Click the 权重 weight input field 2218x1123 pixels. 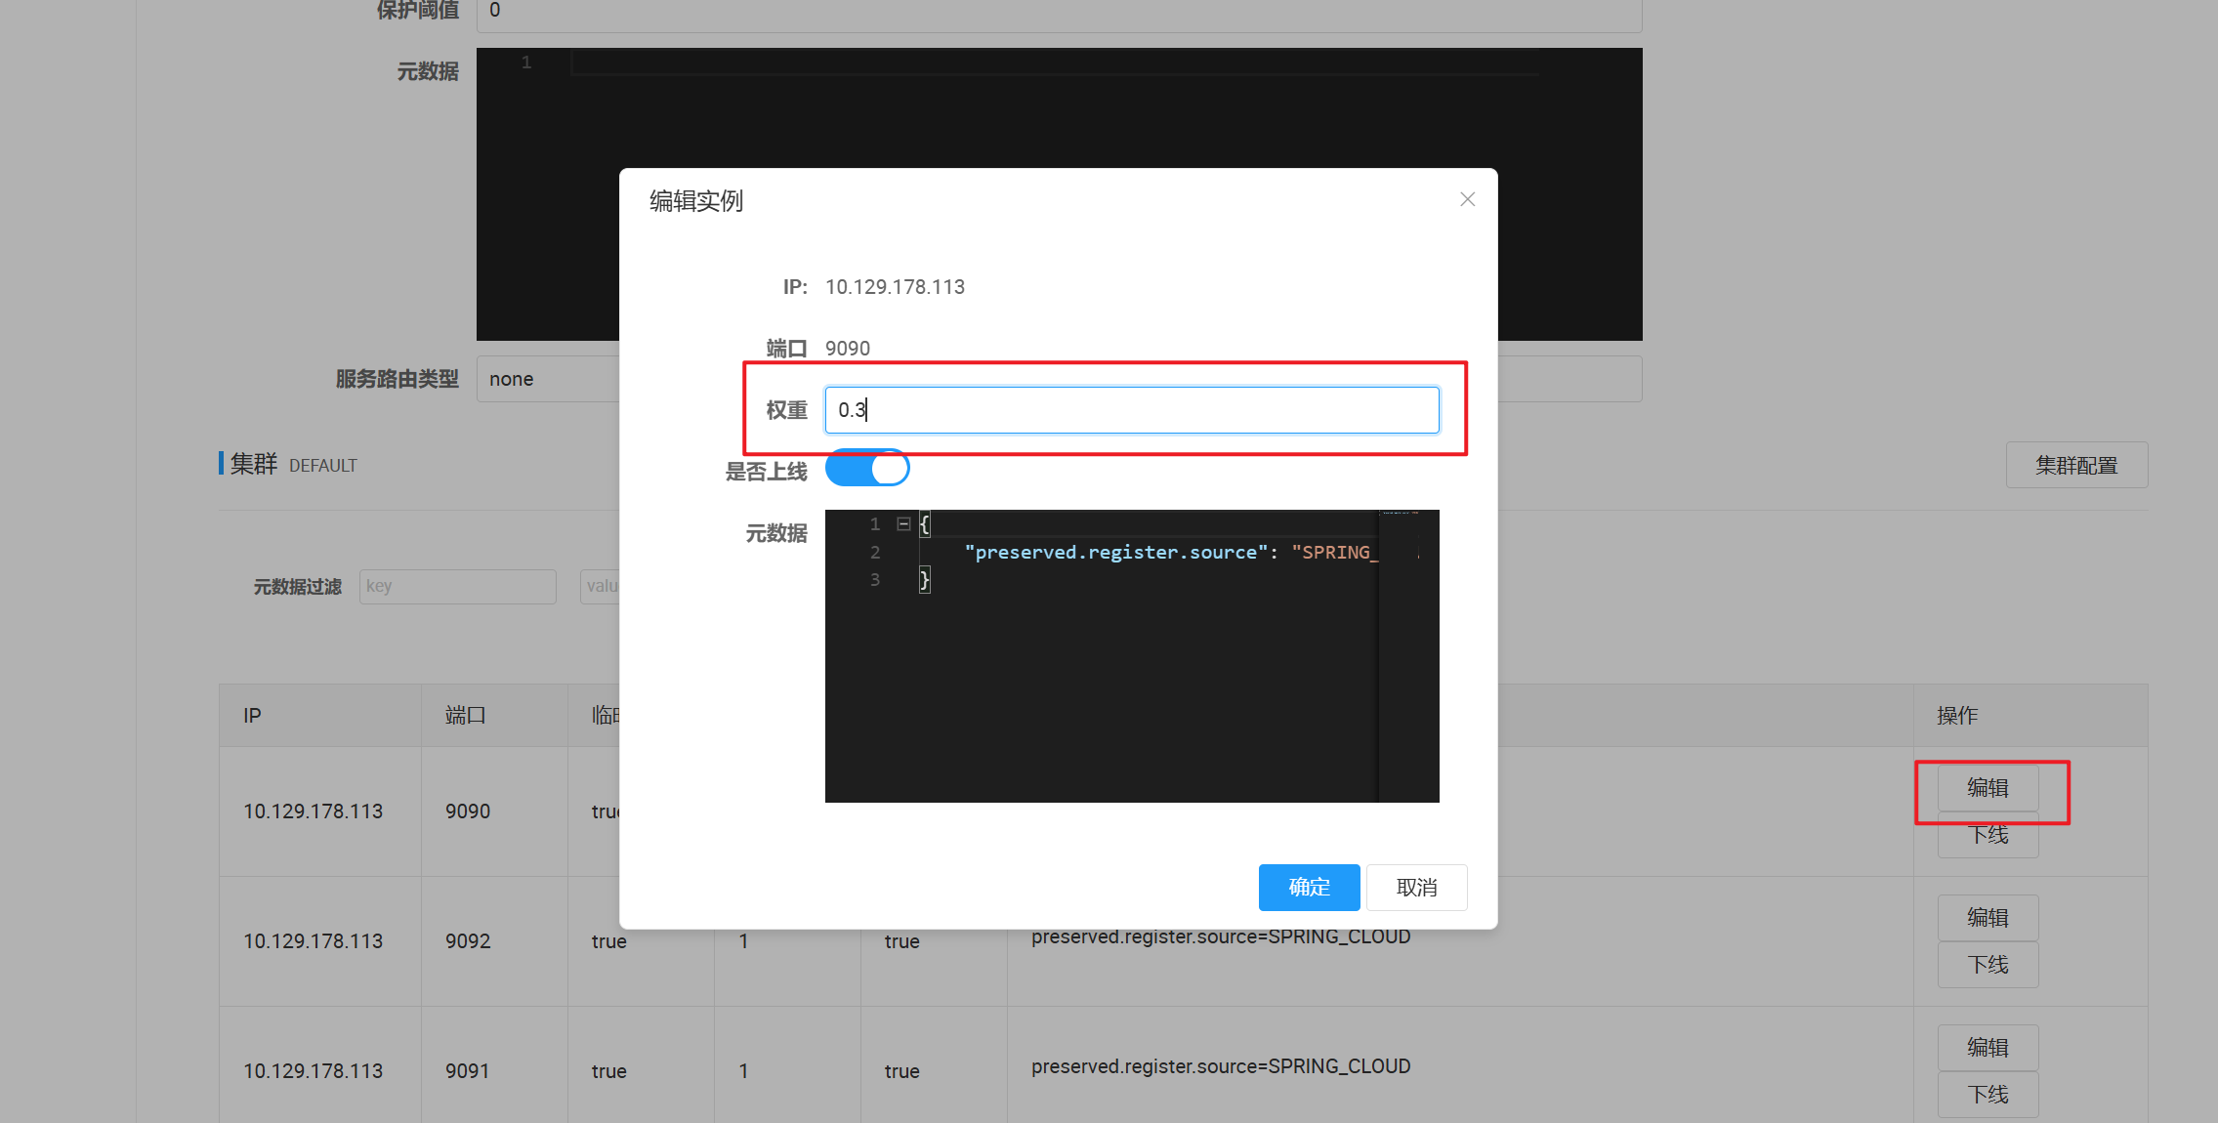point(1131,410)
